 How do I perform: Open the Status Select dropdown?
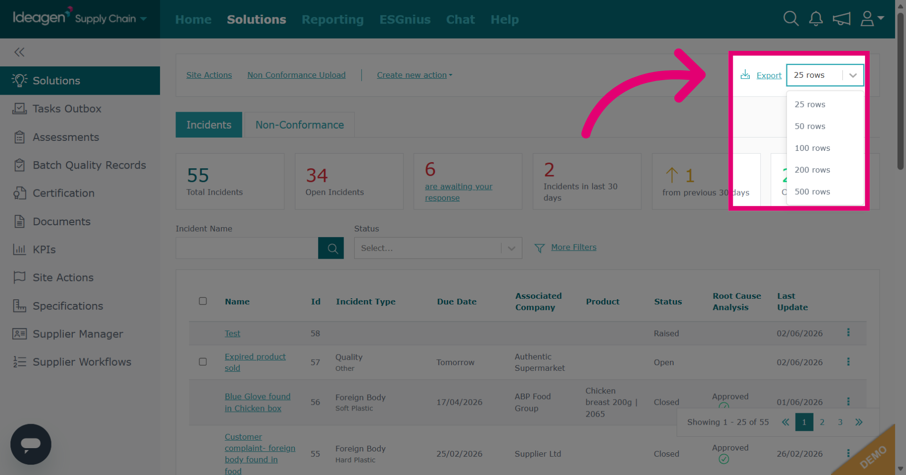point(438,248)
